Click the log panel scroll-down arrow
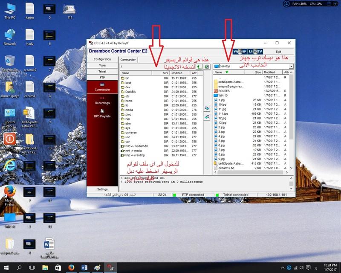Screen dimensions: 341x273 (291, 189)
